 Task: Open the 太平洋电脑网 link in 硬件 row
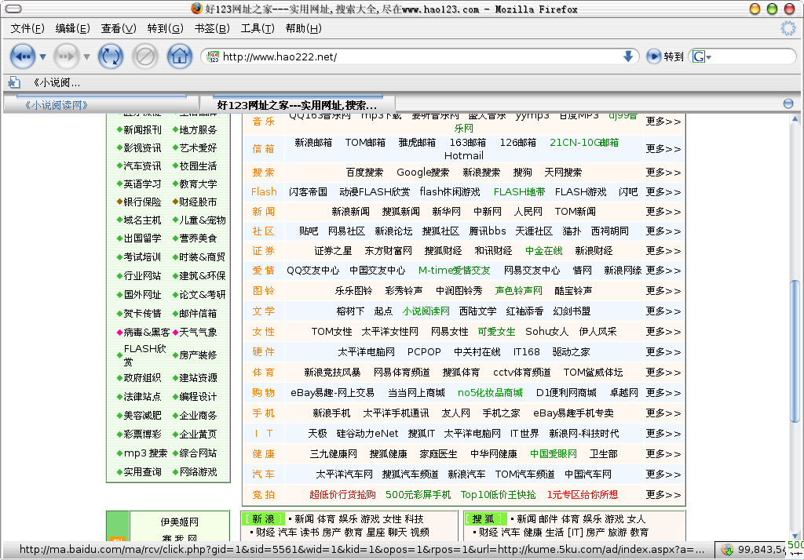366,352
